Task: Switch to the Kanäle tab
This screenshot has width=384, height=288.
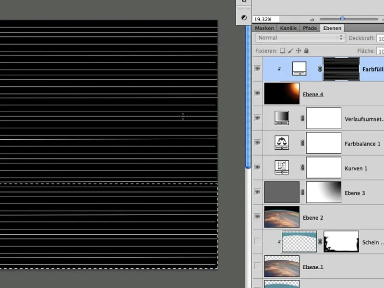Action: [x=288, y=28]
